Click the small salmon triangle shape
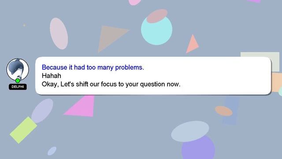The height and width of the screenshot is (159, 282). [x=192, y=44]
